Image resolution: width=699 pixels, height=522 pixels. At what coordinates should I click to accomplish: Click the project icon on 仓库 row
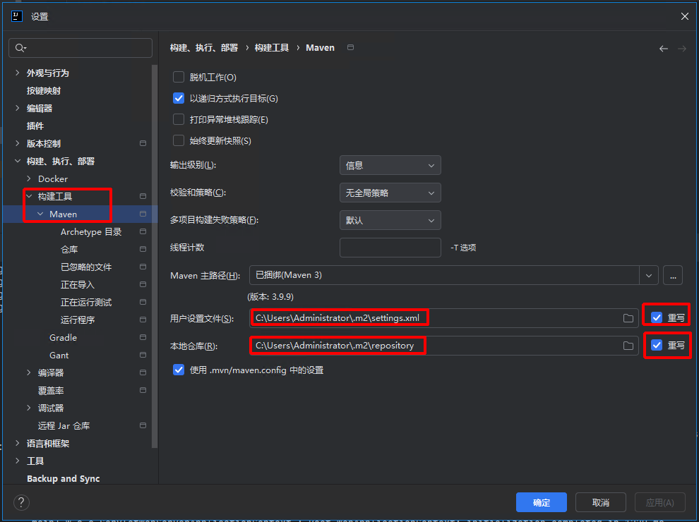[x=143, y=249]
